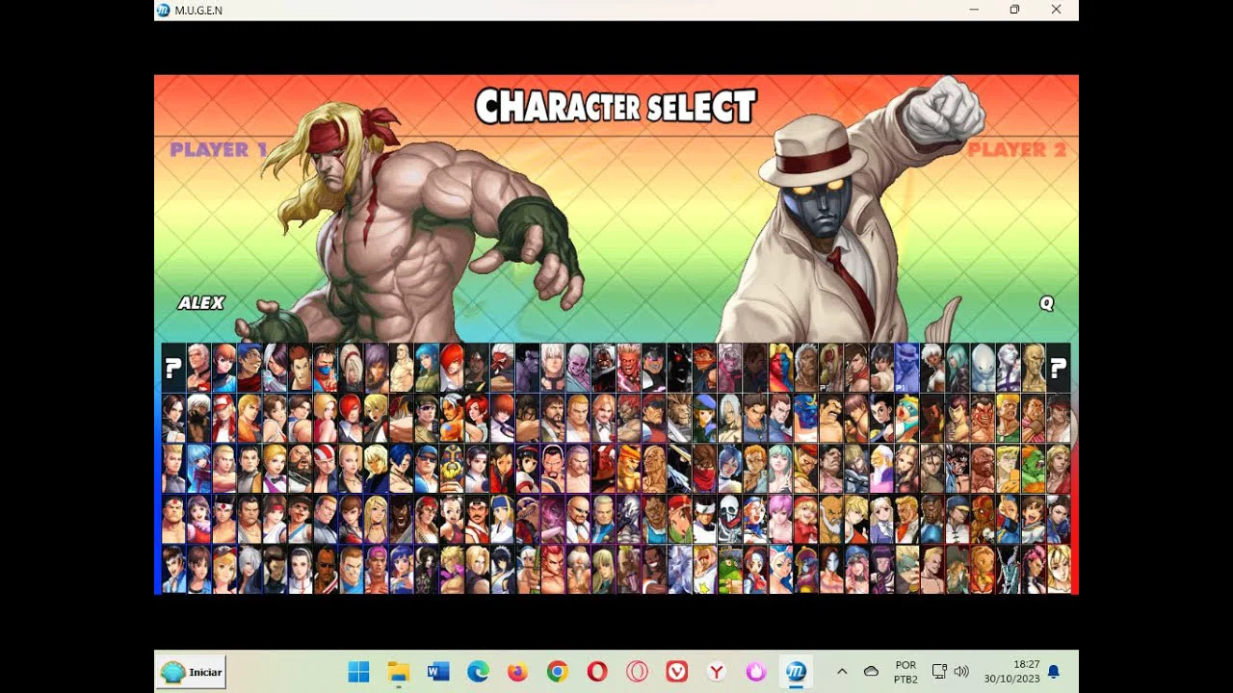Select Twelve, the white blob-like character portrait
Image resolution: width=1233 pixels, height=693 pixels.
[x=983, y=368]
